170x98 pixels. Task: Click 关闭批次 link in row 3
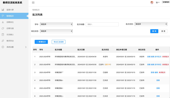(162, 72)
